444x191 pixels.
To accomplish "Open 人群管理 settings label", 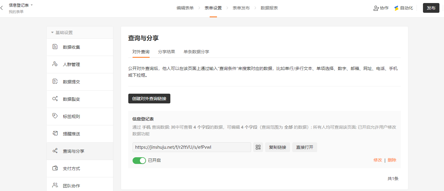I will [71, 64].
